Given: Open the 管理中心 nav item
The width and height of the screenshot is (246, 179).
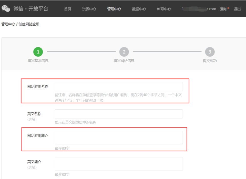Looking at the screenshot, I should tap(114, 9).
